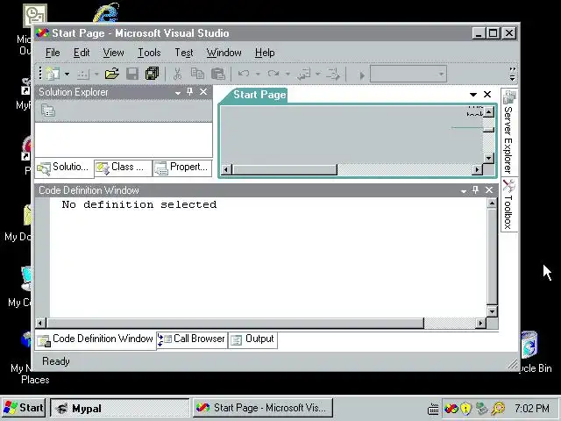Click the Paste clipboard icon
Image resolution: width=561 pixels, height=421 pixels.
[218, 74]
